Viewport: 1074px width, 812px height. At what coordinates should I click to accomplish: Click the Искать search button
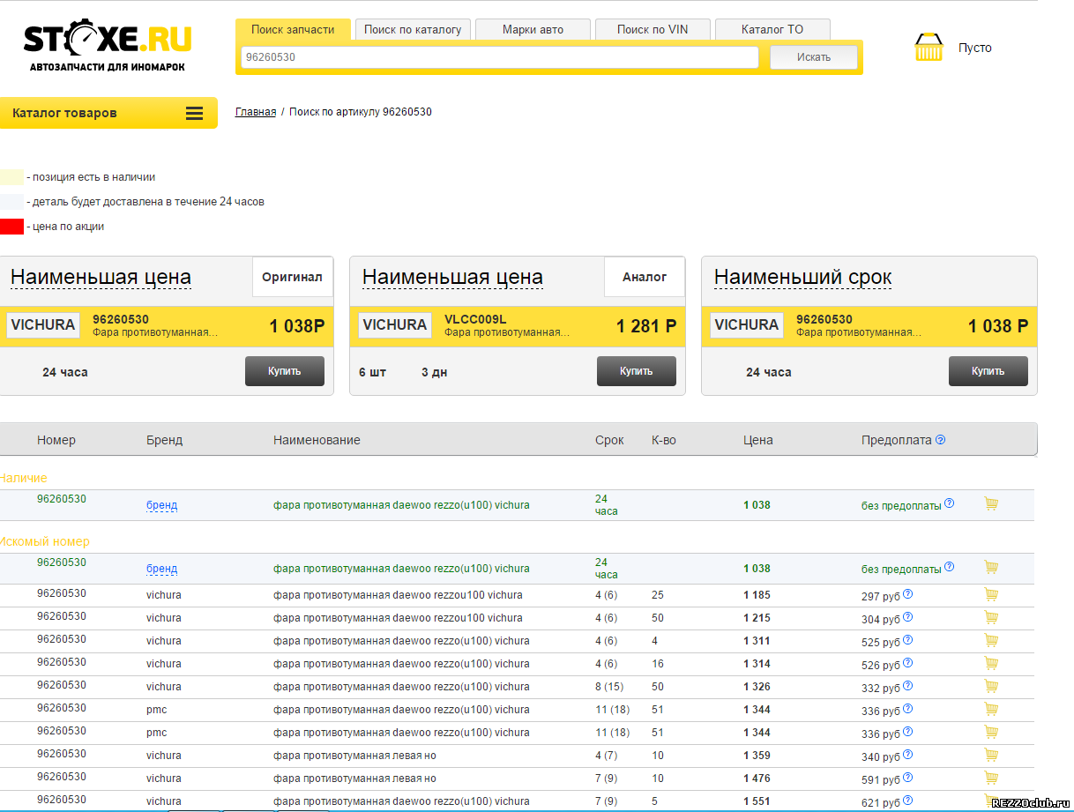tap(814, 57)
